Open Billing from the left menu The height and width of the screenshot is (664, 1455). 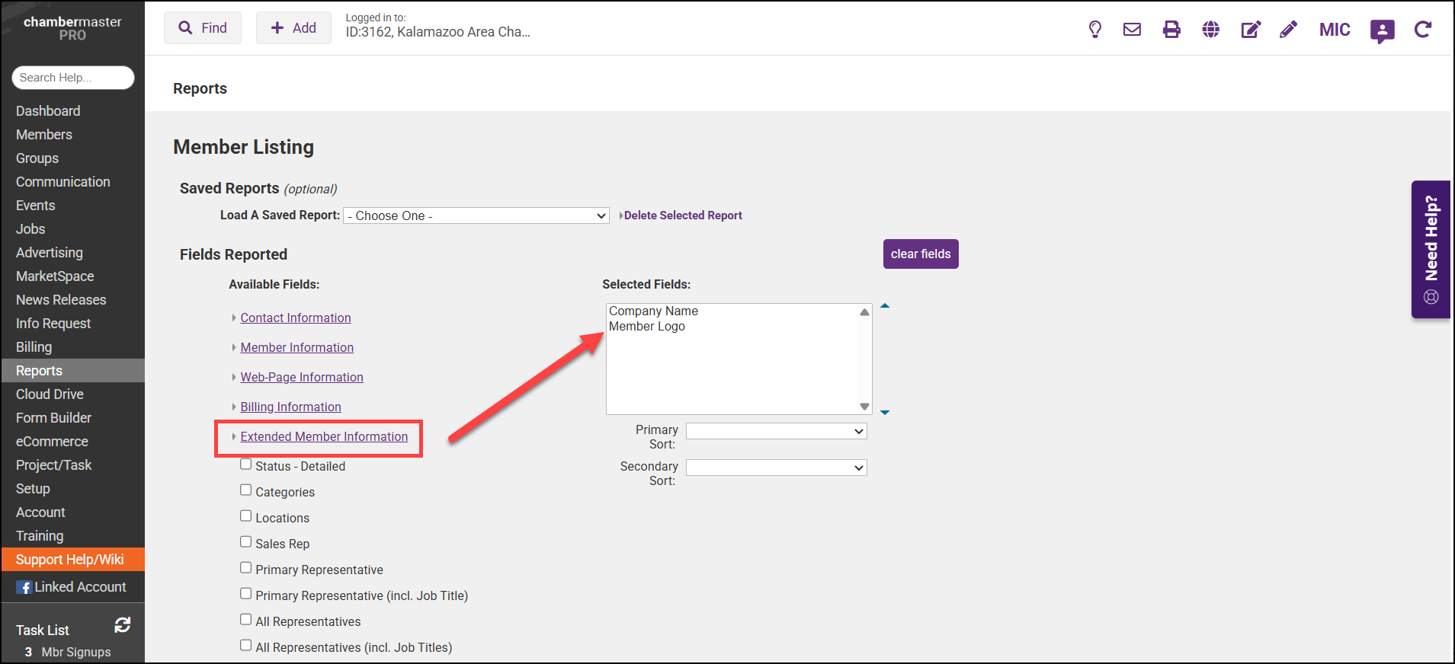click(34, 347)
